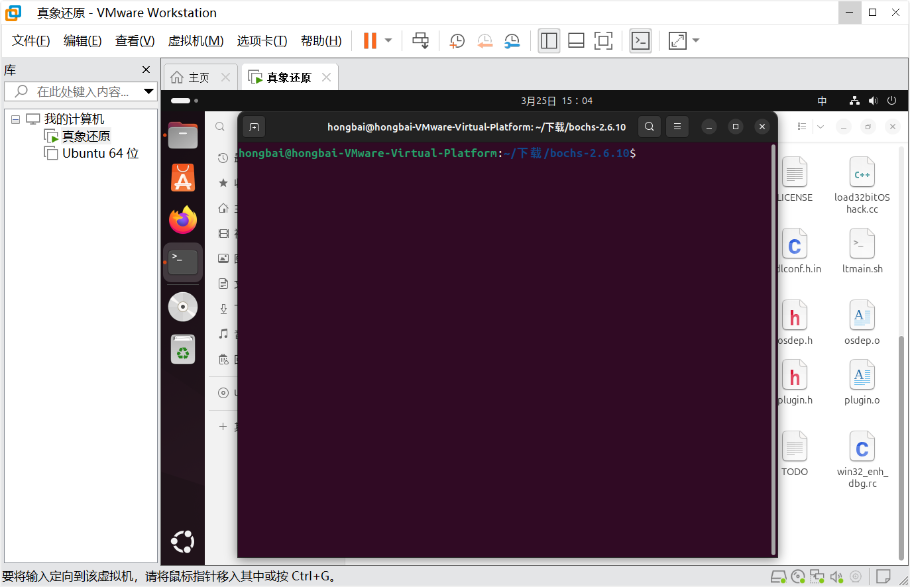Revert to the previous snapshot
910x587 pixels.
click(484, 41)
